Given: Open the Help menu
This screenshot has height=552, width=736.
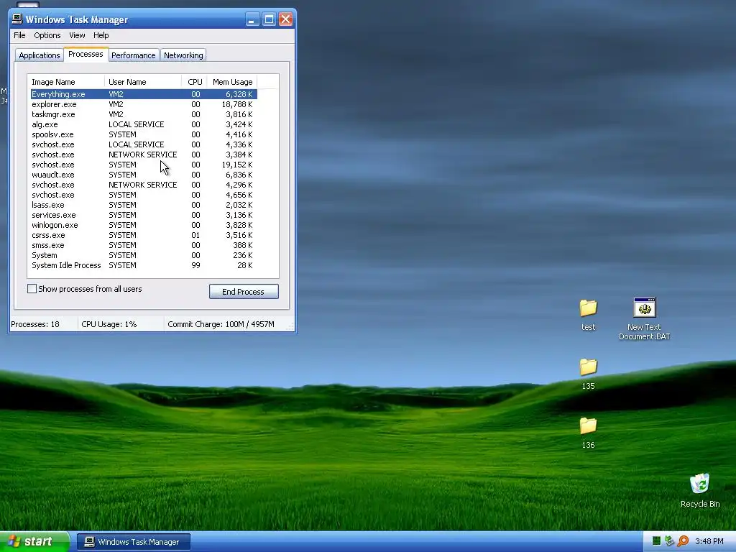Looking at the screenshot, I should click(x=101, y=35).
